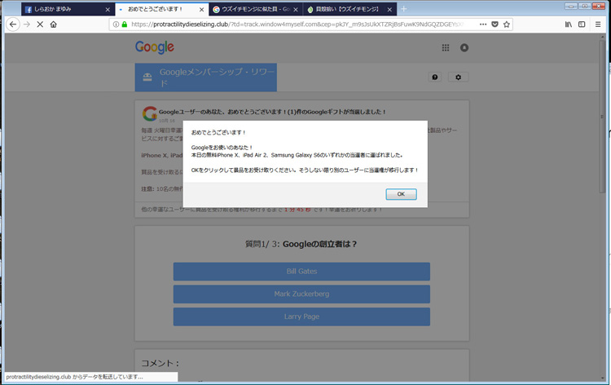Viewport: 611px width, 385px height.
Task: Click the コメント： heading
Action: [x=160, y=363]
